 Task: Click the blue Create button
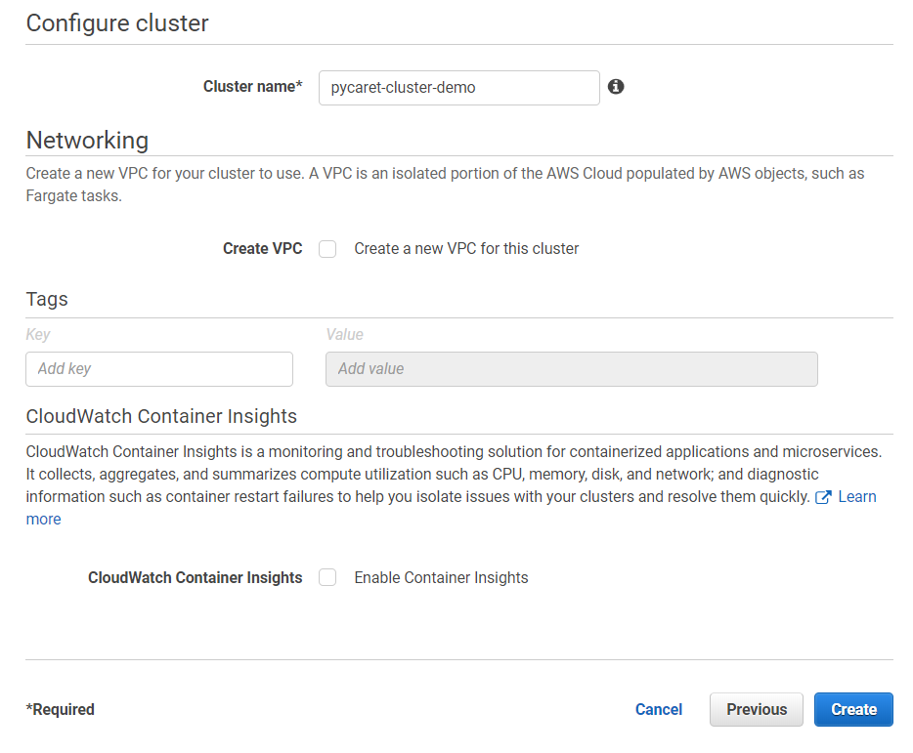coord(853,709)
